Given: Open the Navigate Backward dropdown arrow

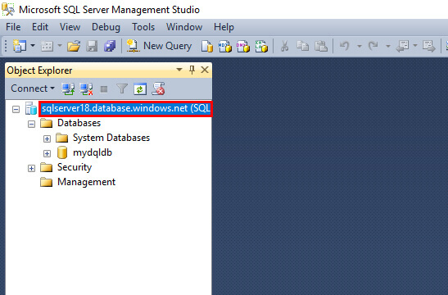Looking at the screenshot, I should (x=415, y=46).
